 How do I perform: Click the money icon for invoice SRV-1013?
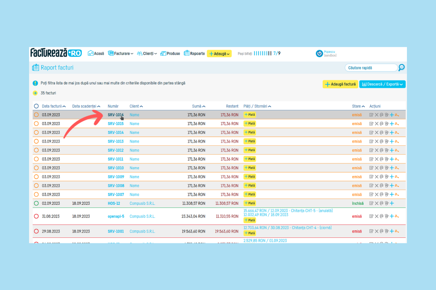coord(387,141)
